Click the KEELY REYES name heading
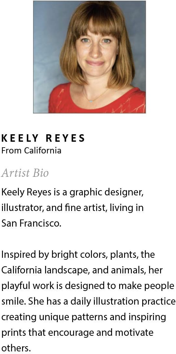The height and width of the screenshot is (354, 176). pyautogui.click(x=43, y=138)
